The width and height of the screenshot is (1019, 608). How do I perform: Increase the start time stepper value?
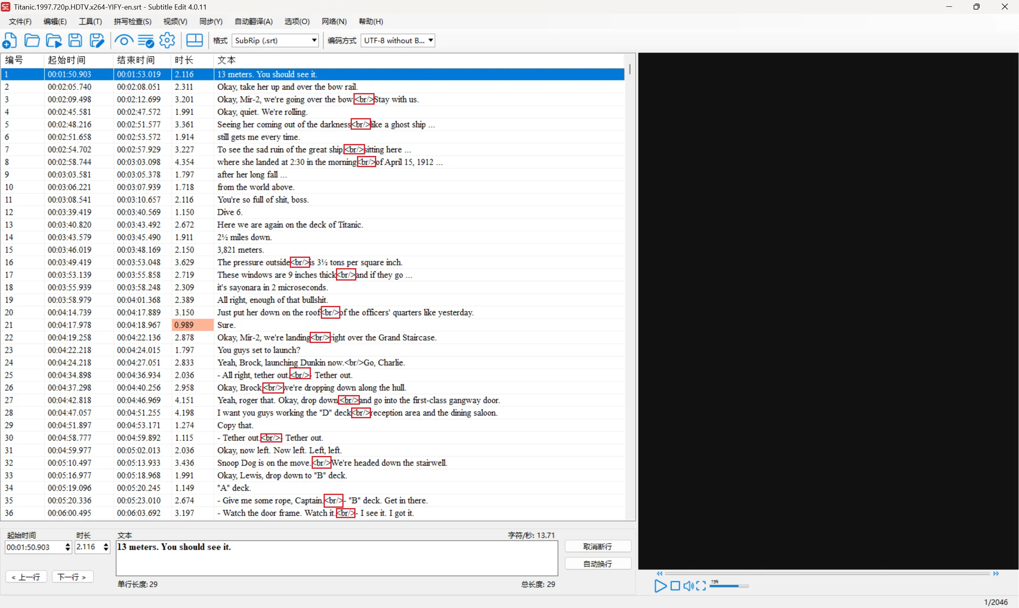[x=68, y=544]
